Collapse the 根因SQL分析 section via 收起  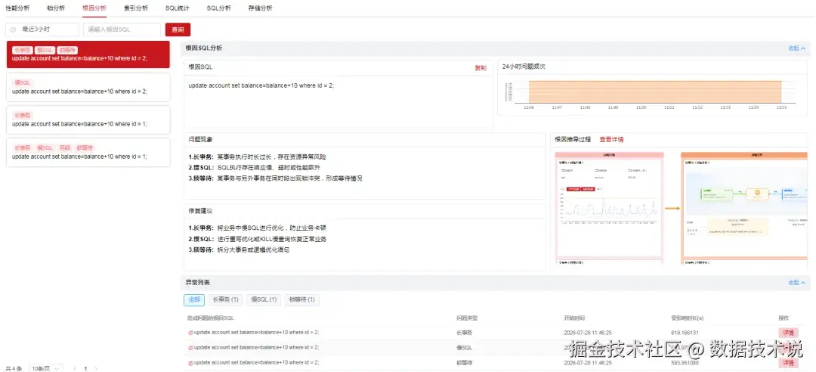796,48
